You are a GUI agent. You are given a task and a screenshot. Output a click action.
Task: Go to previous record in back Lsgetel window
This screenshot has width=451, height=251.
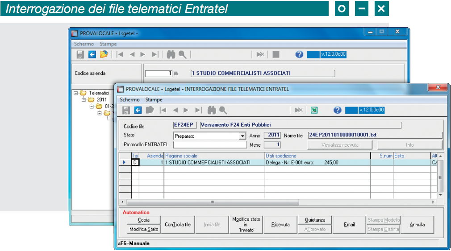click(132, 54)
